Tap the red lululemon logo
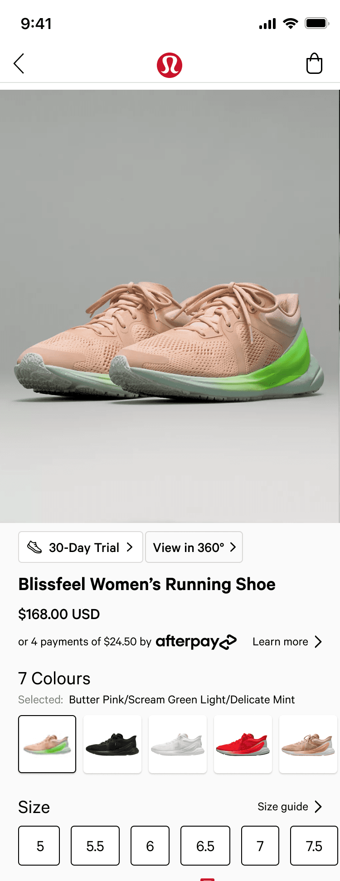Screen dimensions: 340x881 coord(170,65)
